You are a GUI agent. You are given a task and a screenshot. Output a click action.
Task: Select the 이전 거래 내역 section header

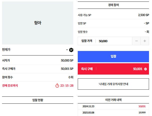click(113, 100)
